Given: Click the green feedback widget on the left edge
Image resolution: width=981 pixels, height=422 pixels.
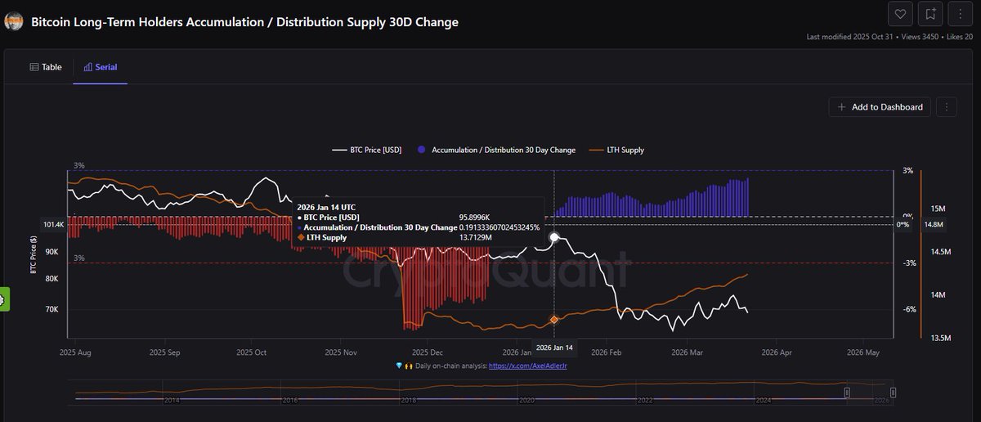Looking at the screenshot, I should 3,299.
